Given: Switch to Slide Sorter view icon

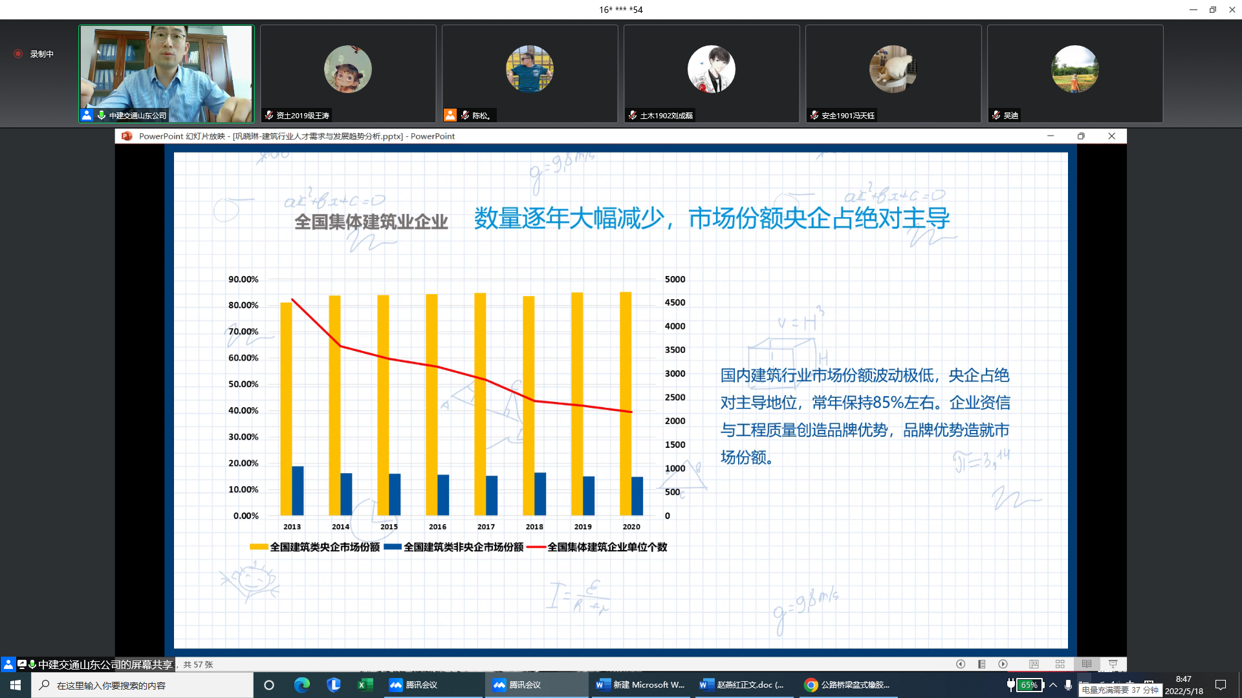Looking at the screenshot, I should (x=1060, y=664).
